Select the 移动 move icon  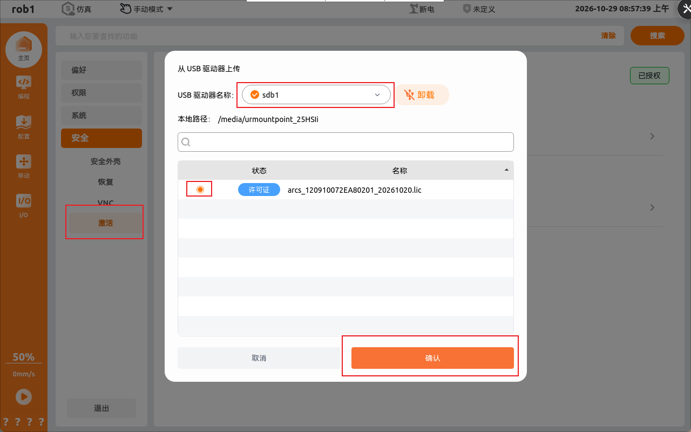pyautogui.click(x=24, y=166)
